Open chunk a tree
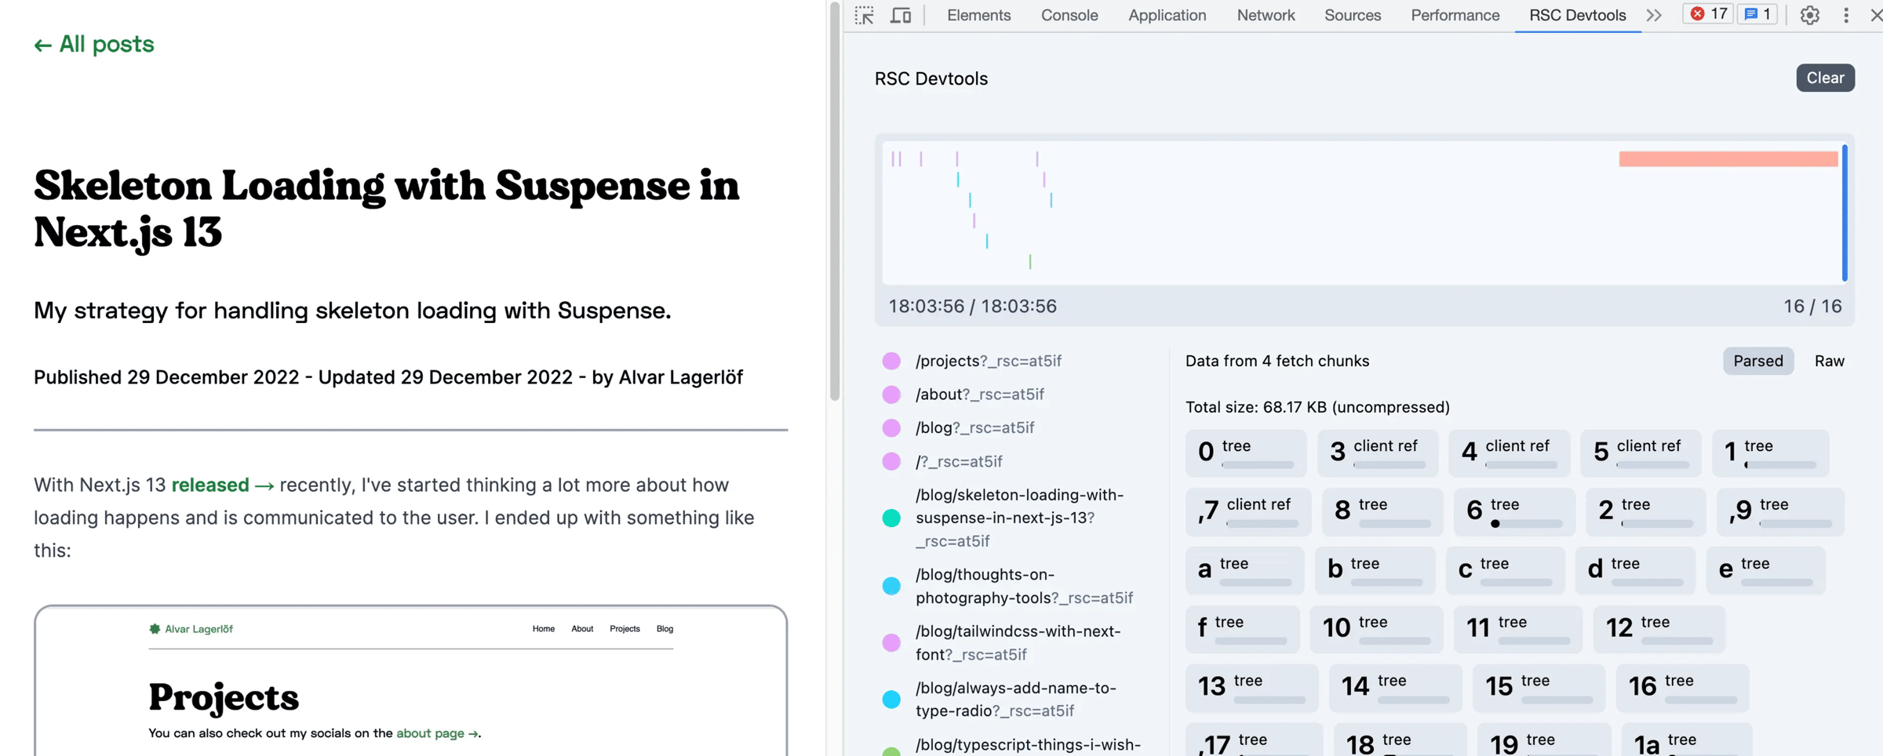Screen dimensions: 1883x756 coord(1245,570)
